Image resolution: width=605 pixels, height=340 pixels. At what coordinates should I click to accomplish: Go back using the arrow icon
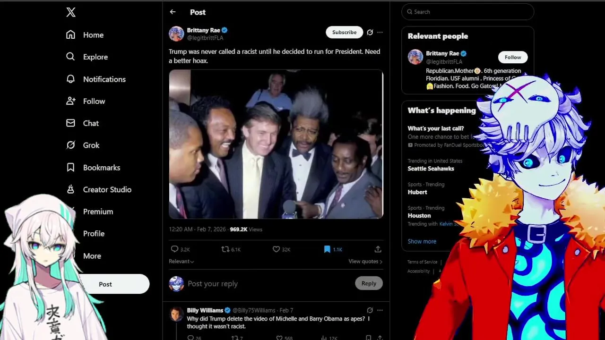click(x=173, y=12)
